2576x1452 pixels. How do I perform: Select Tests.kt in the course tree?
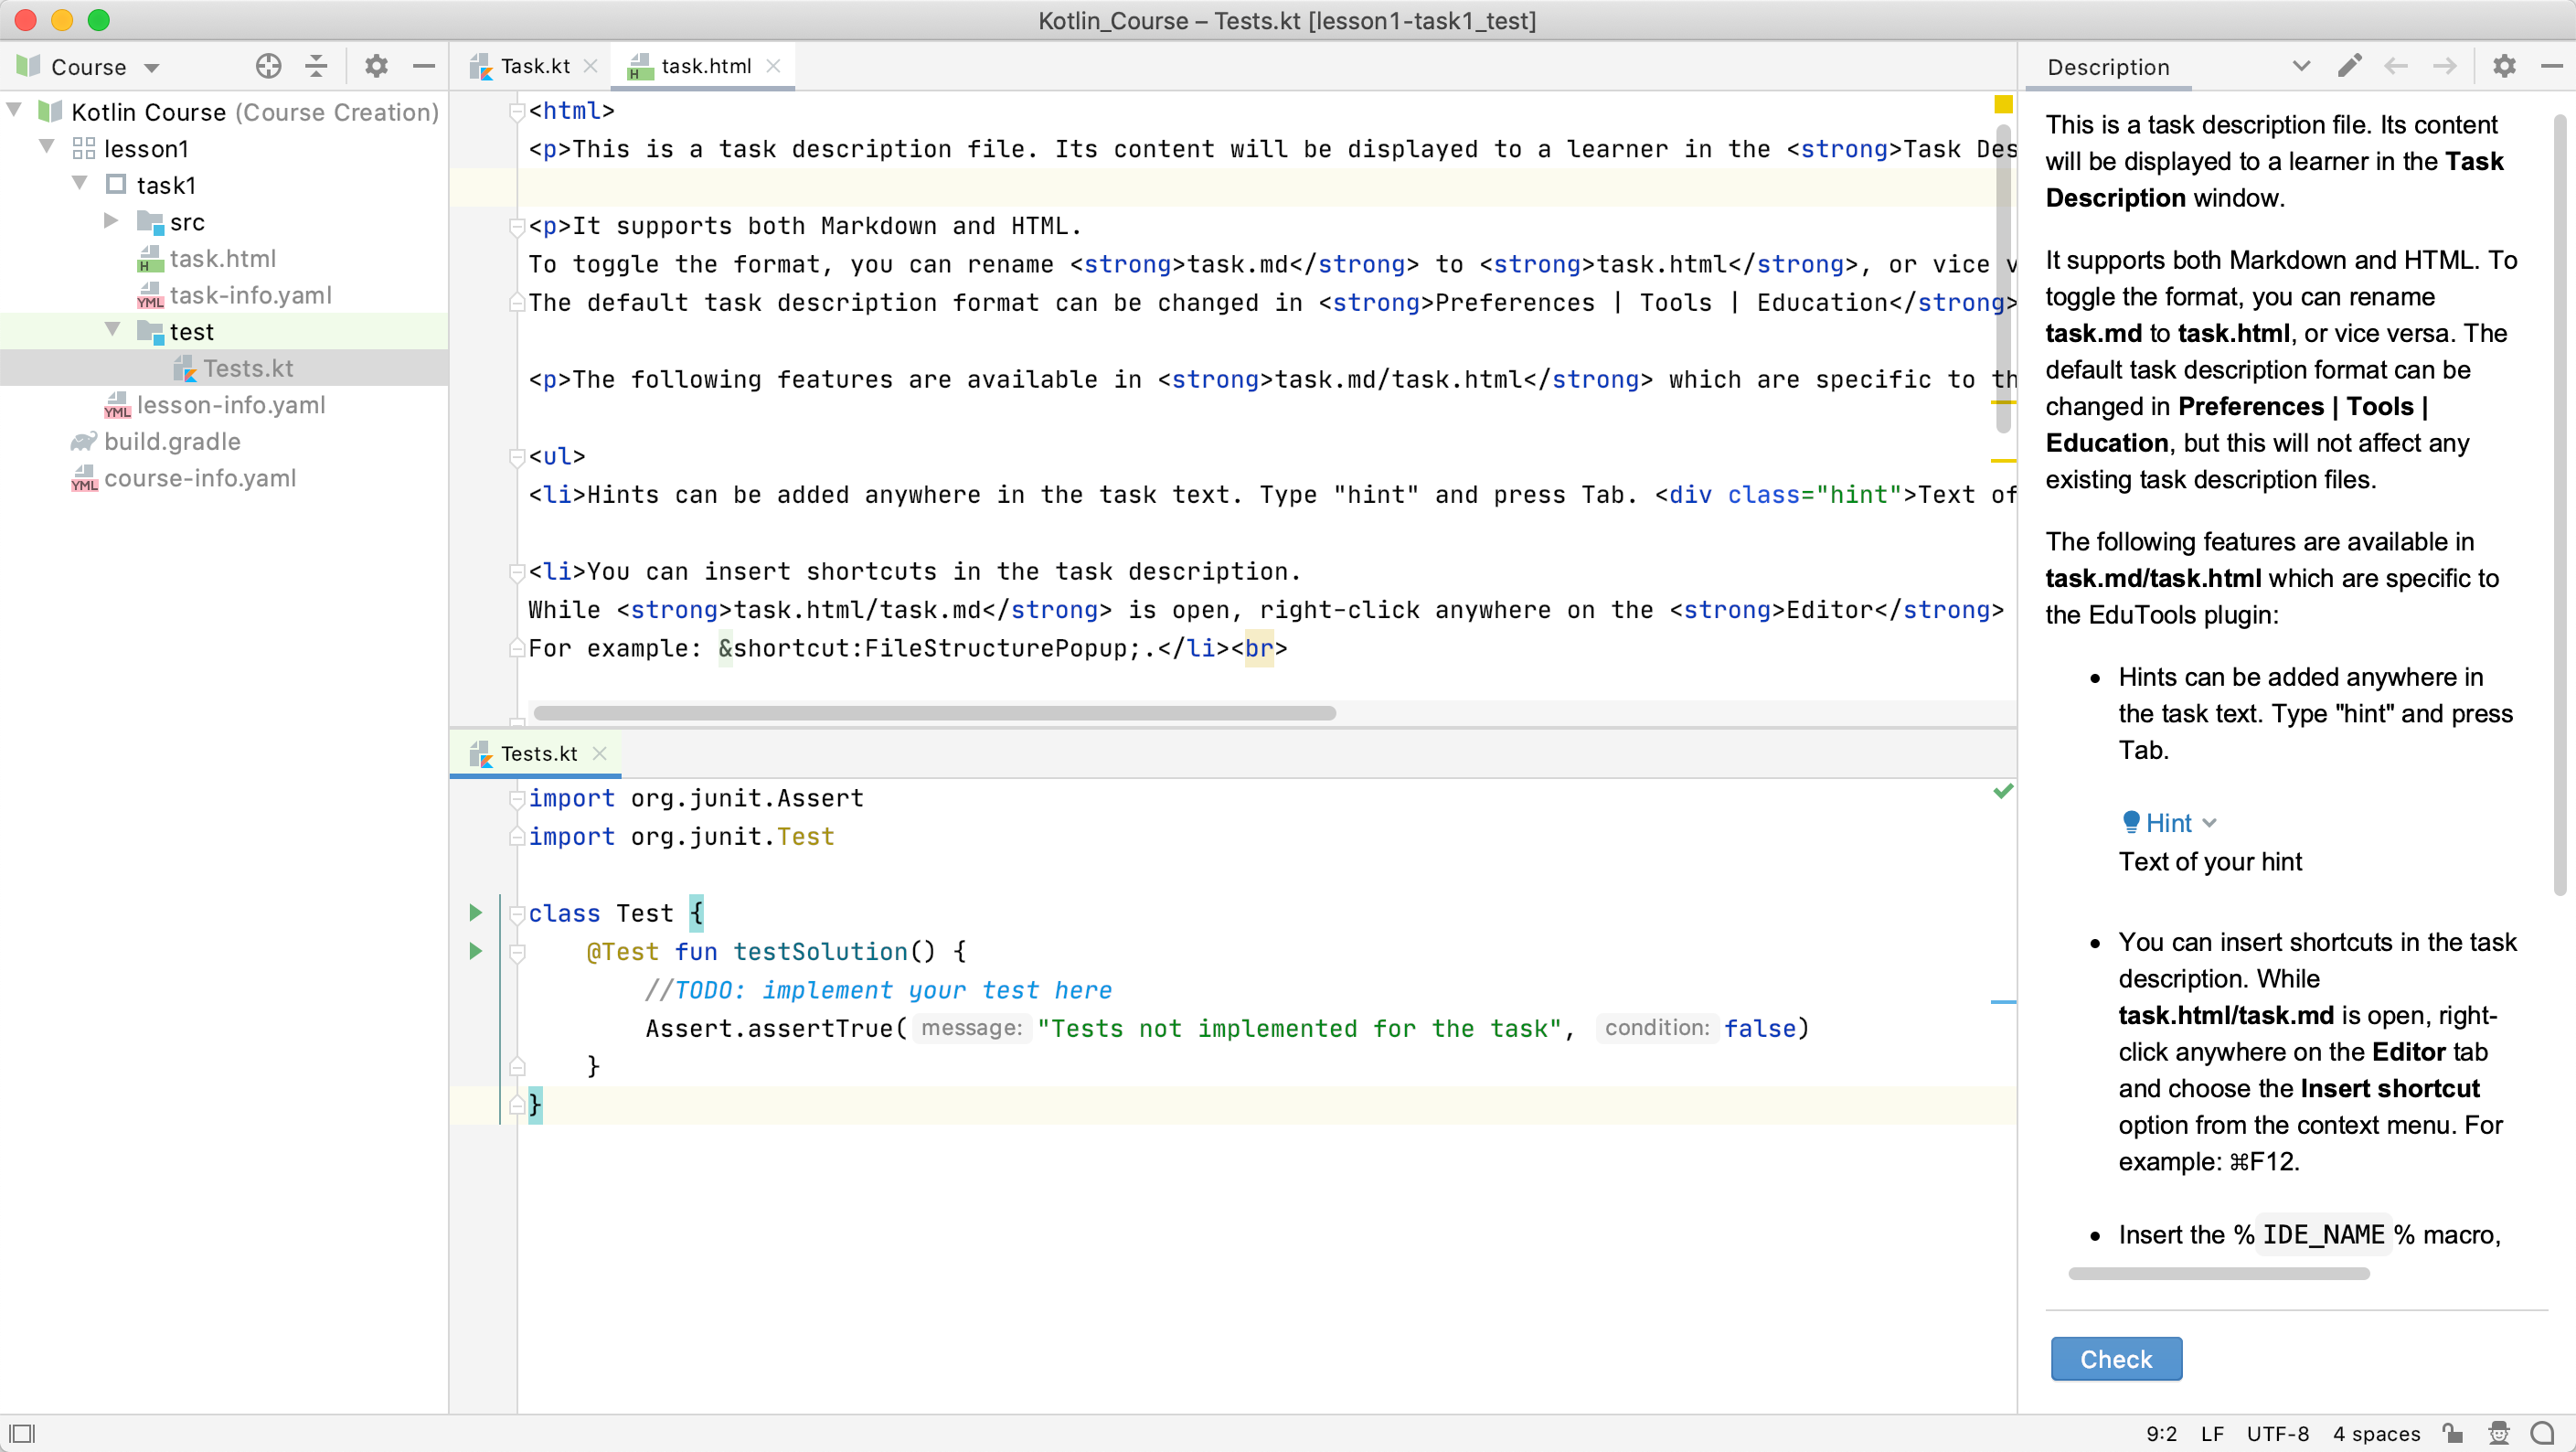click(248, 368)
